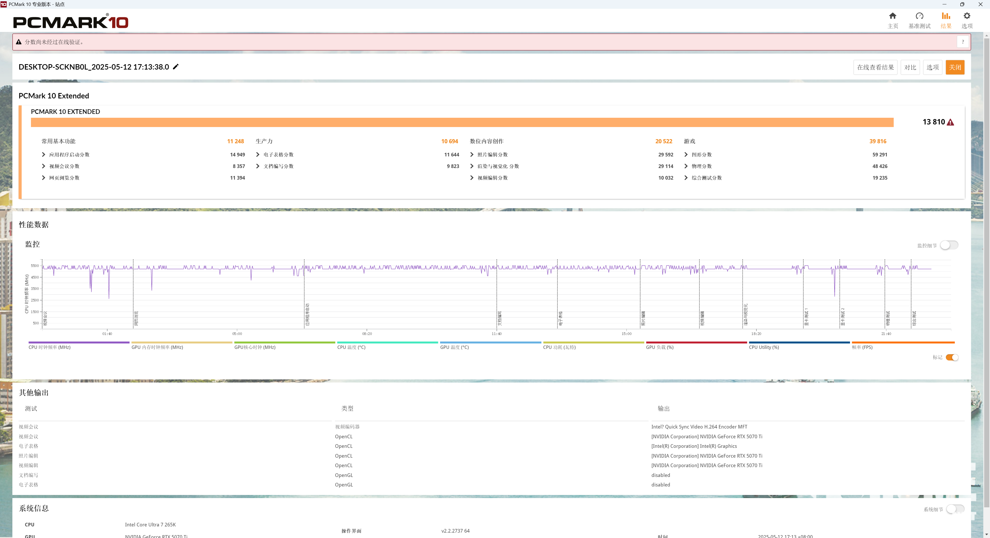Select GPU 负载 (%) legend swatch
The height and width of the screenshot is (538, 990).
pos(696,342)
